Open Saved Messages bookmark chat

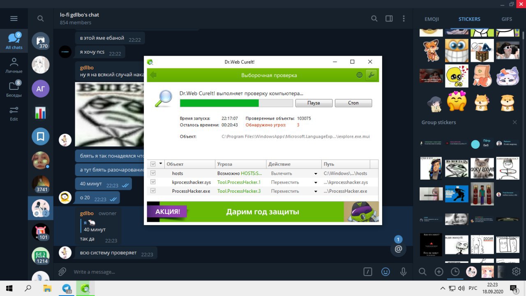41,137
